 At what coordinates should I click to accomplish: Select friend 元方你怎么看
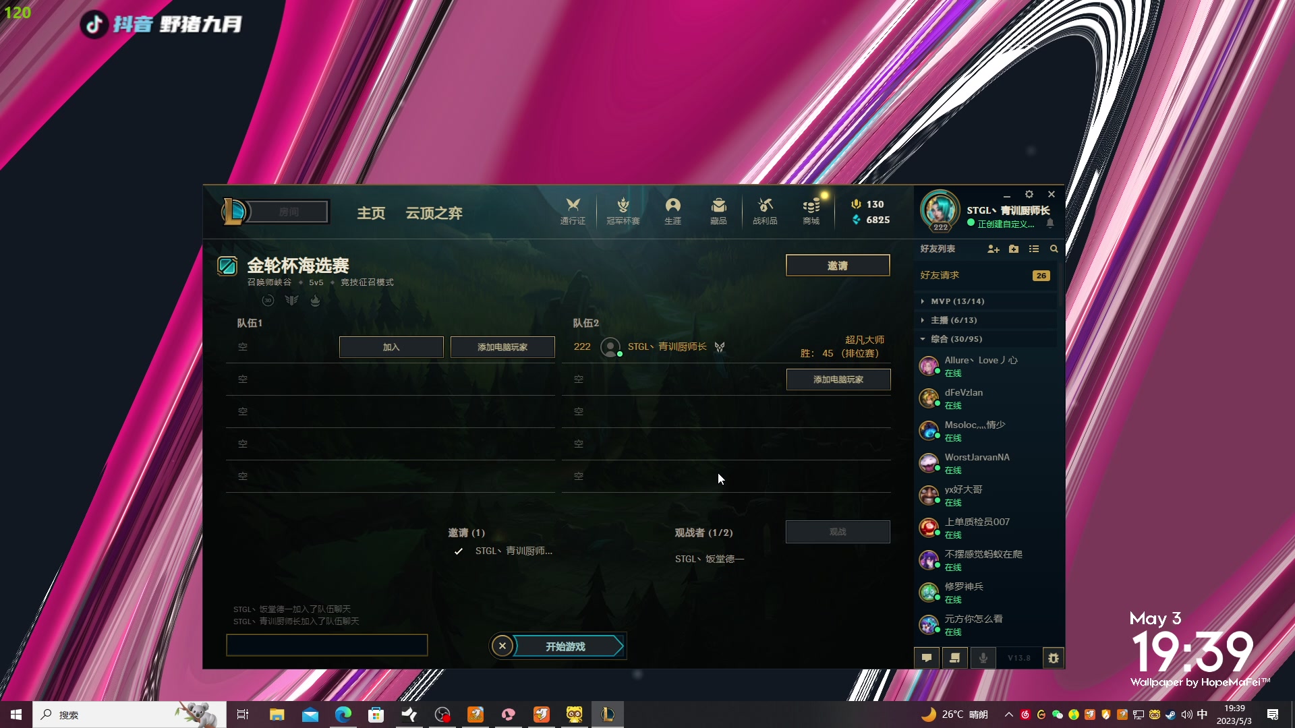[x=985, y=625]
